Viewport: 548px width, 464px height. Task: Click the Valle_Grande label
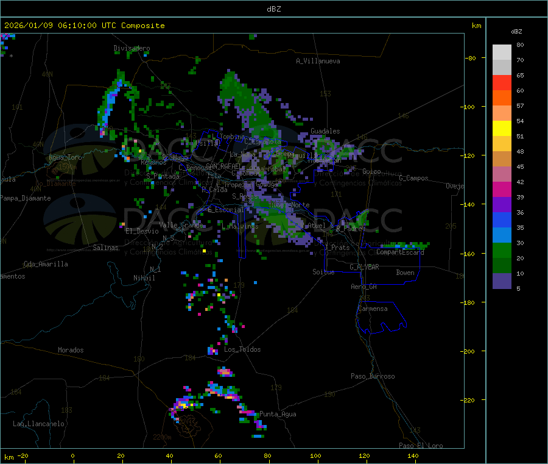click(181, 224)
